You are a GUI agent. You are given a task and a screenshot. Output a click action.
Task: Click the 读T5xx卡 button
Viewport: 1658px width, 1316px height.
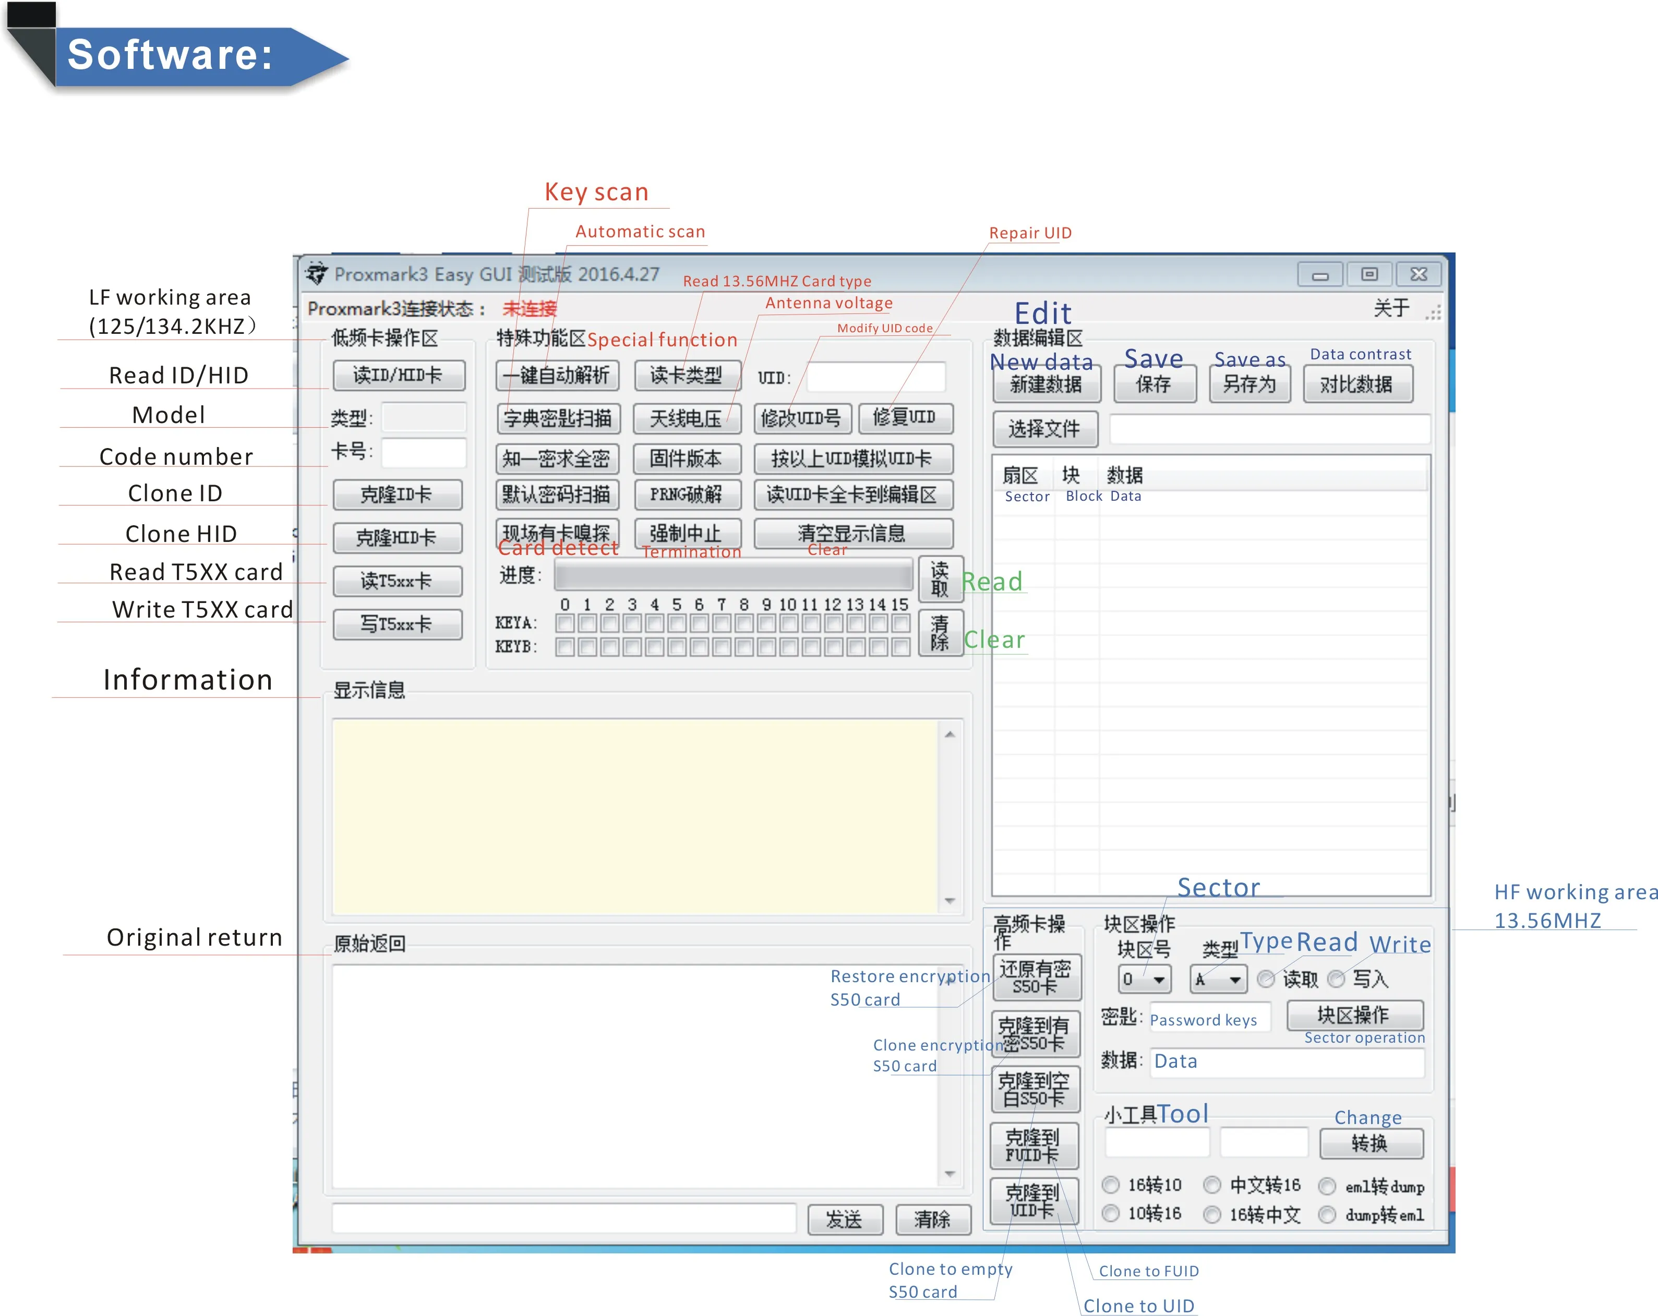(398, 581)
